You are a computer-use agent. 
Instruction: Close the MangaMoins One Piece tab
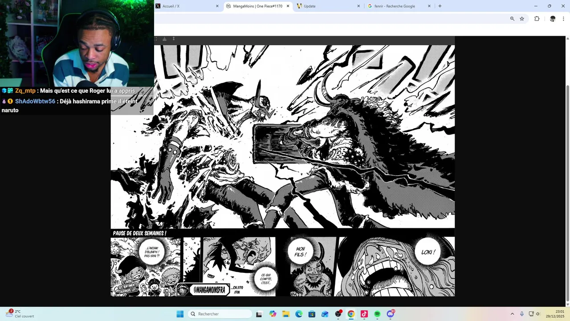[288, 6]
